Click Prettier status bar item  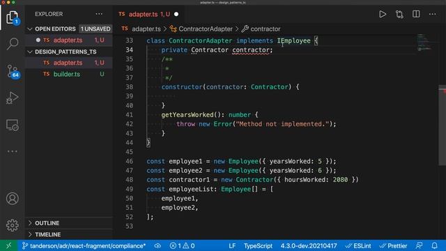pos(393,245)
